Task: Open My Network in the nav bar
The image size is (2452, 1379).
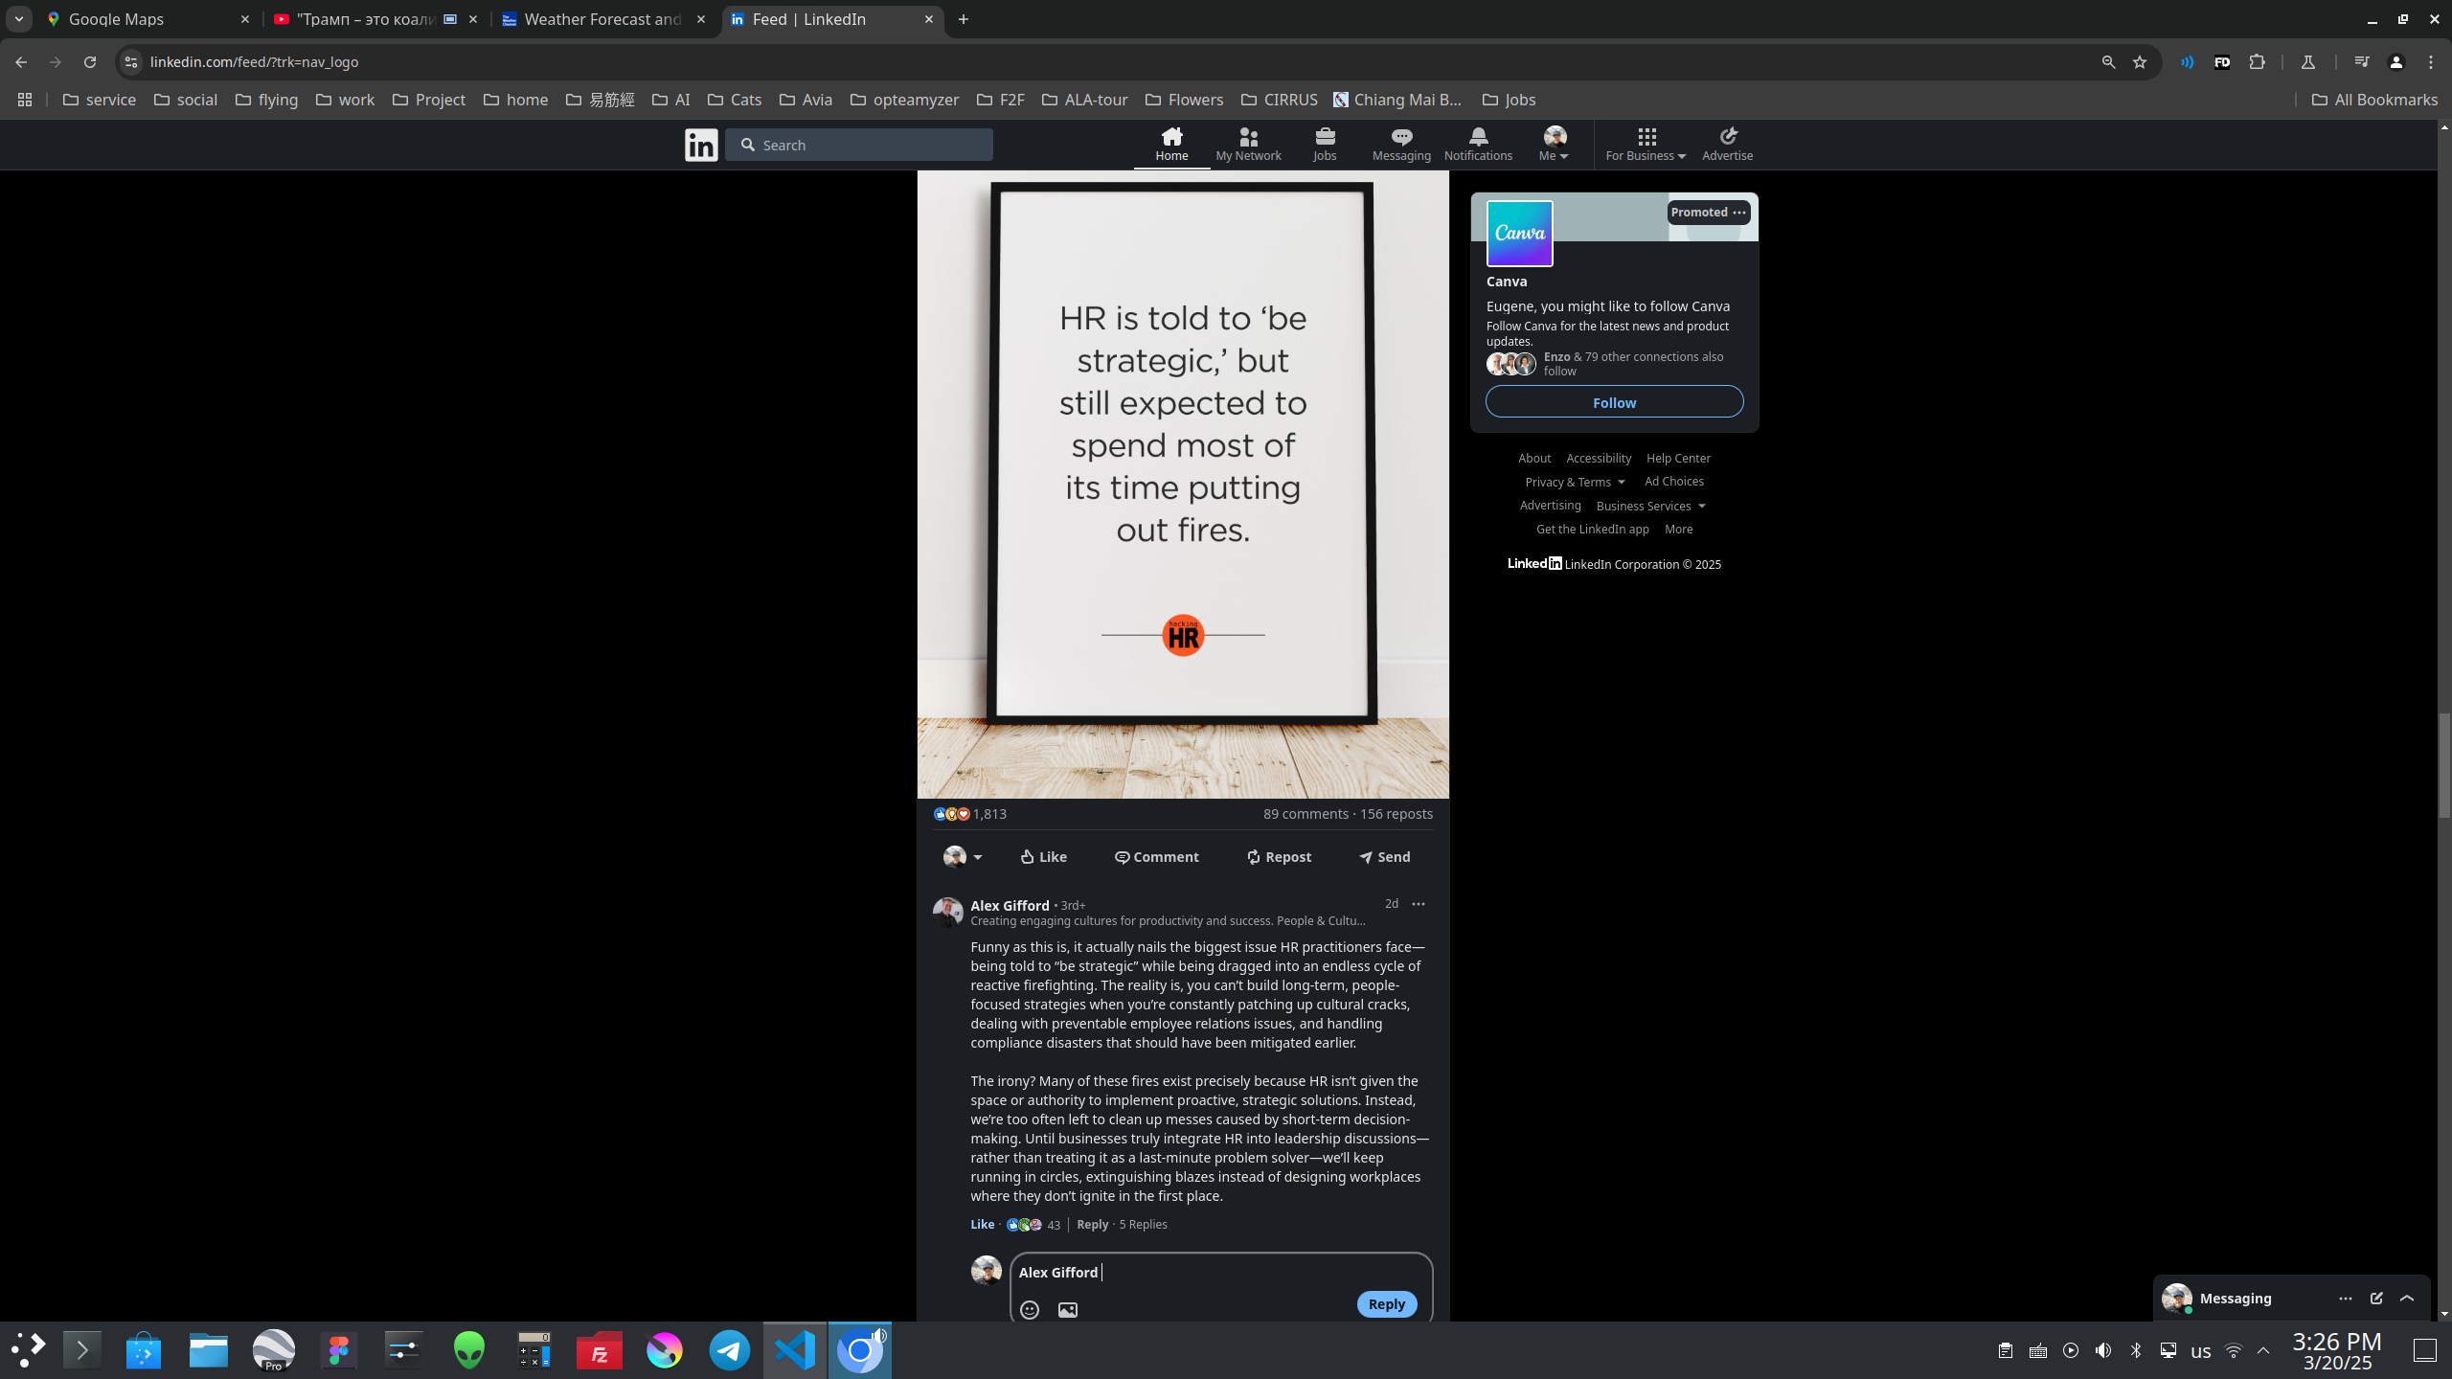Action: [x=1247, y=144]
